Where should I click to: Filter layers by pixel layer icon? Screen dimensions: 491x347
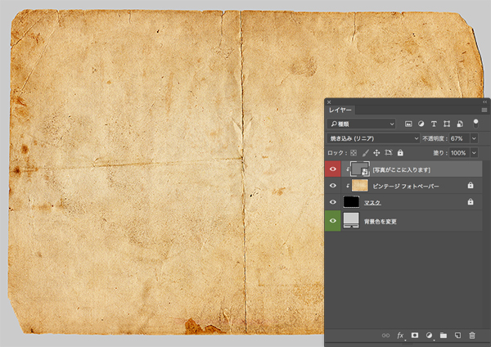pos(408,124)
